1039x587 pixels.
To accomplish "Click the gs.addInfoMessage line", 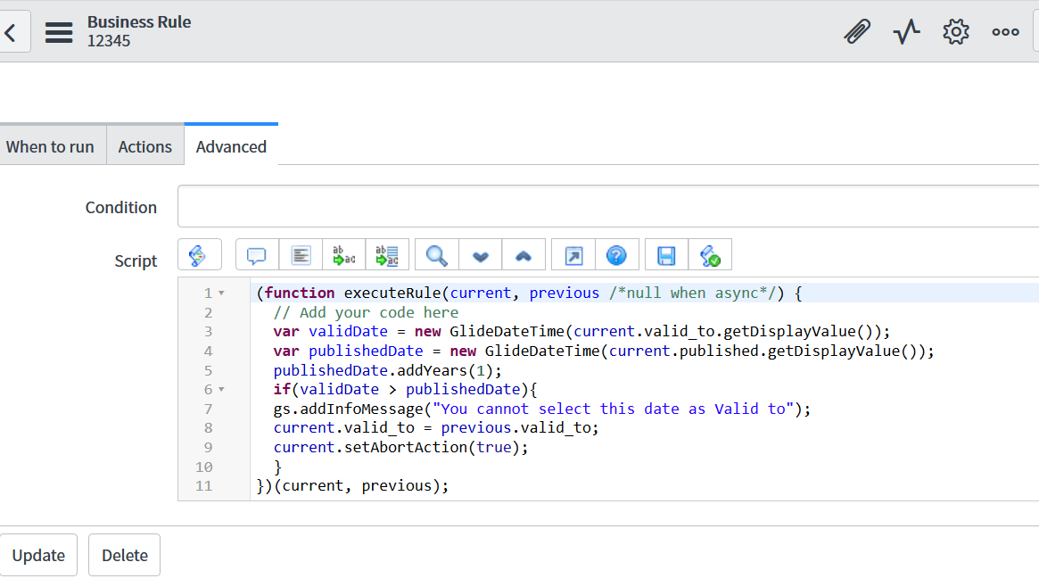I will [542, 409].
